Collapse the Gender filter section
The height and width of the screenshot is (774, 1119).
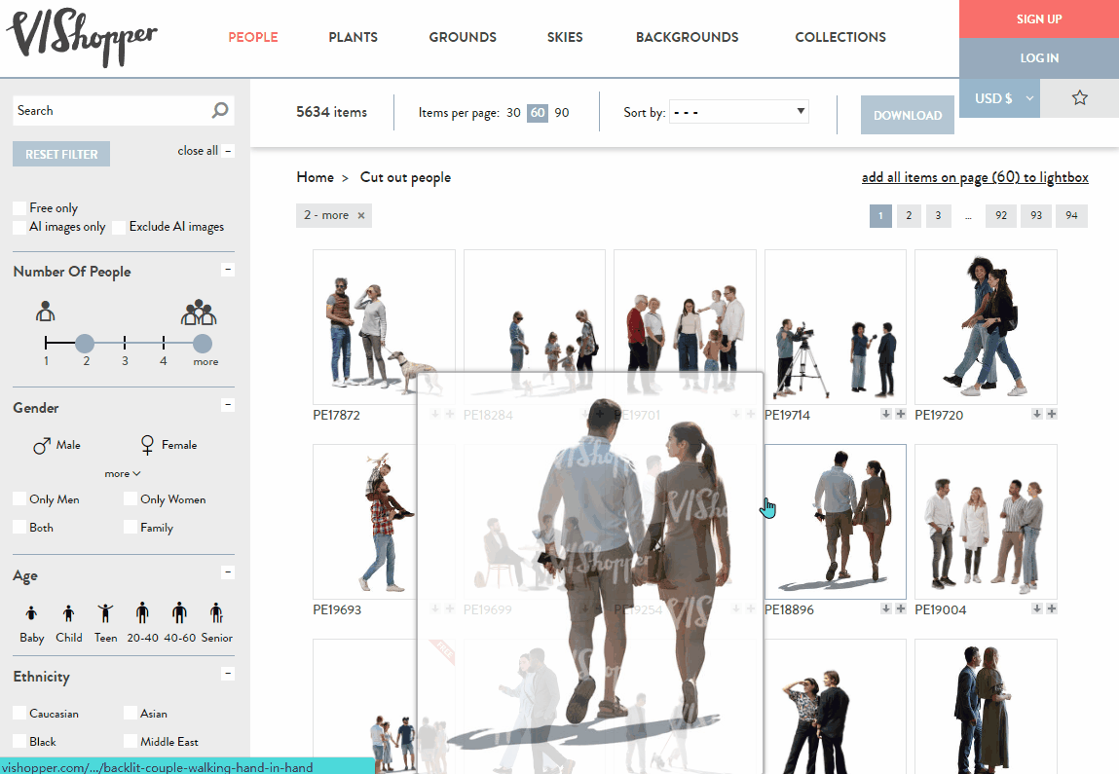[228, 405]
